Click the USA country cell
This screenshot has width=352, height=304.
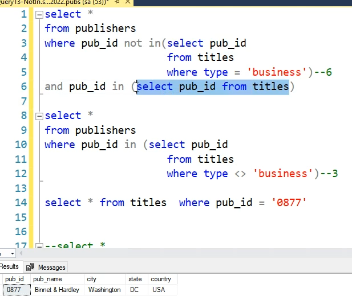tap(163, 290)
